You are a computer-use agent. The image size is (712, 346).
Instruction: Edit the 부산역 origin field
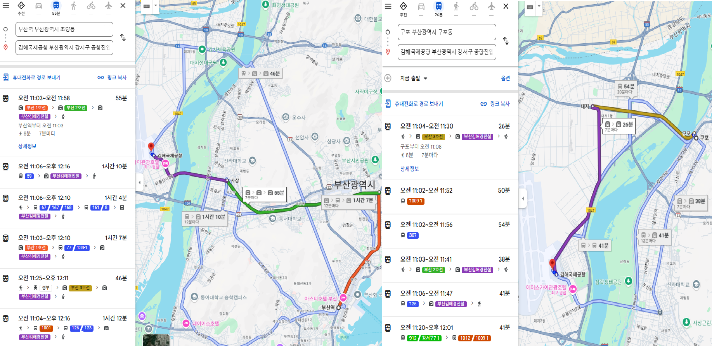tap(64, 29)
